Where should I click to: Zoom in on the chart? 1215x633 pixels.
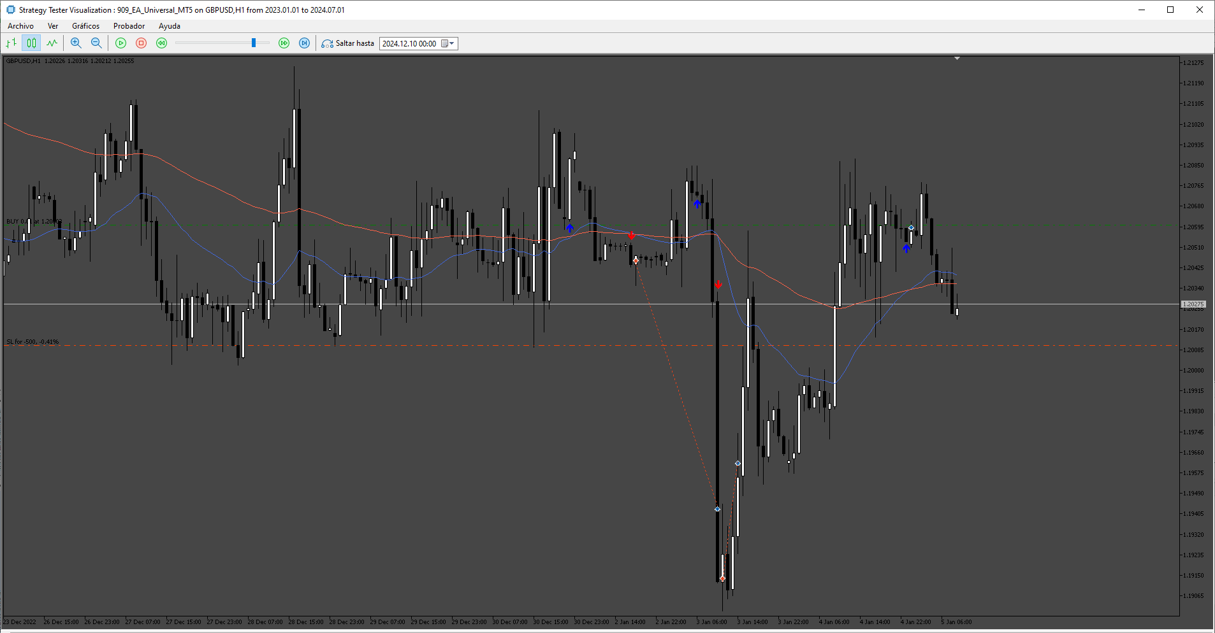[76, 43]
